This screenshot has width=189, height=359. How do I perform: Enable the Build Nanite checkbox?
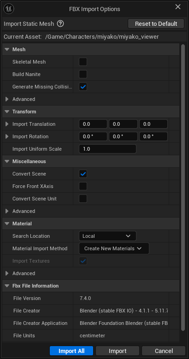(83, 74)
